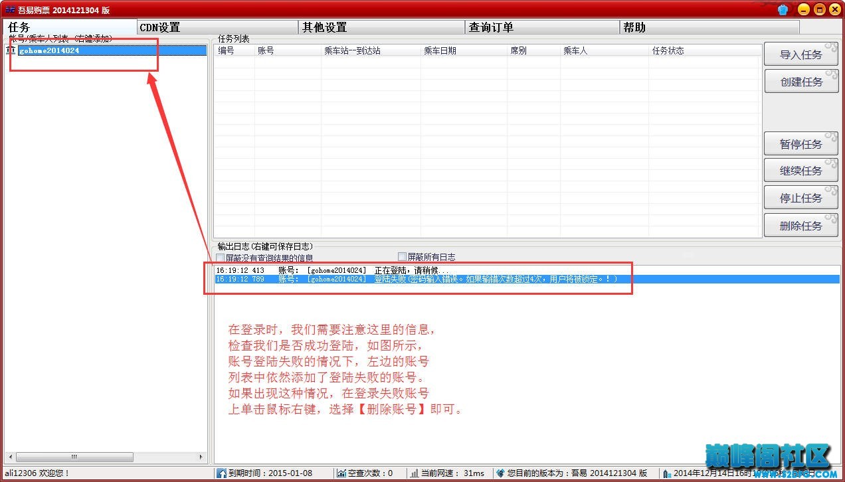Click the account list left scroll arrow
Screen dimensions: 845x482
[9, 457]
